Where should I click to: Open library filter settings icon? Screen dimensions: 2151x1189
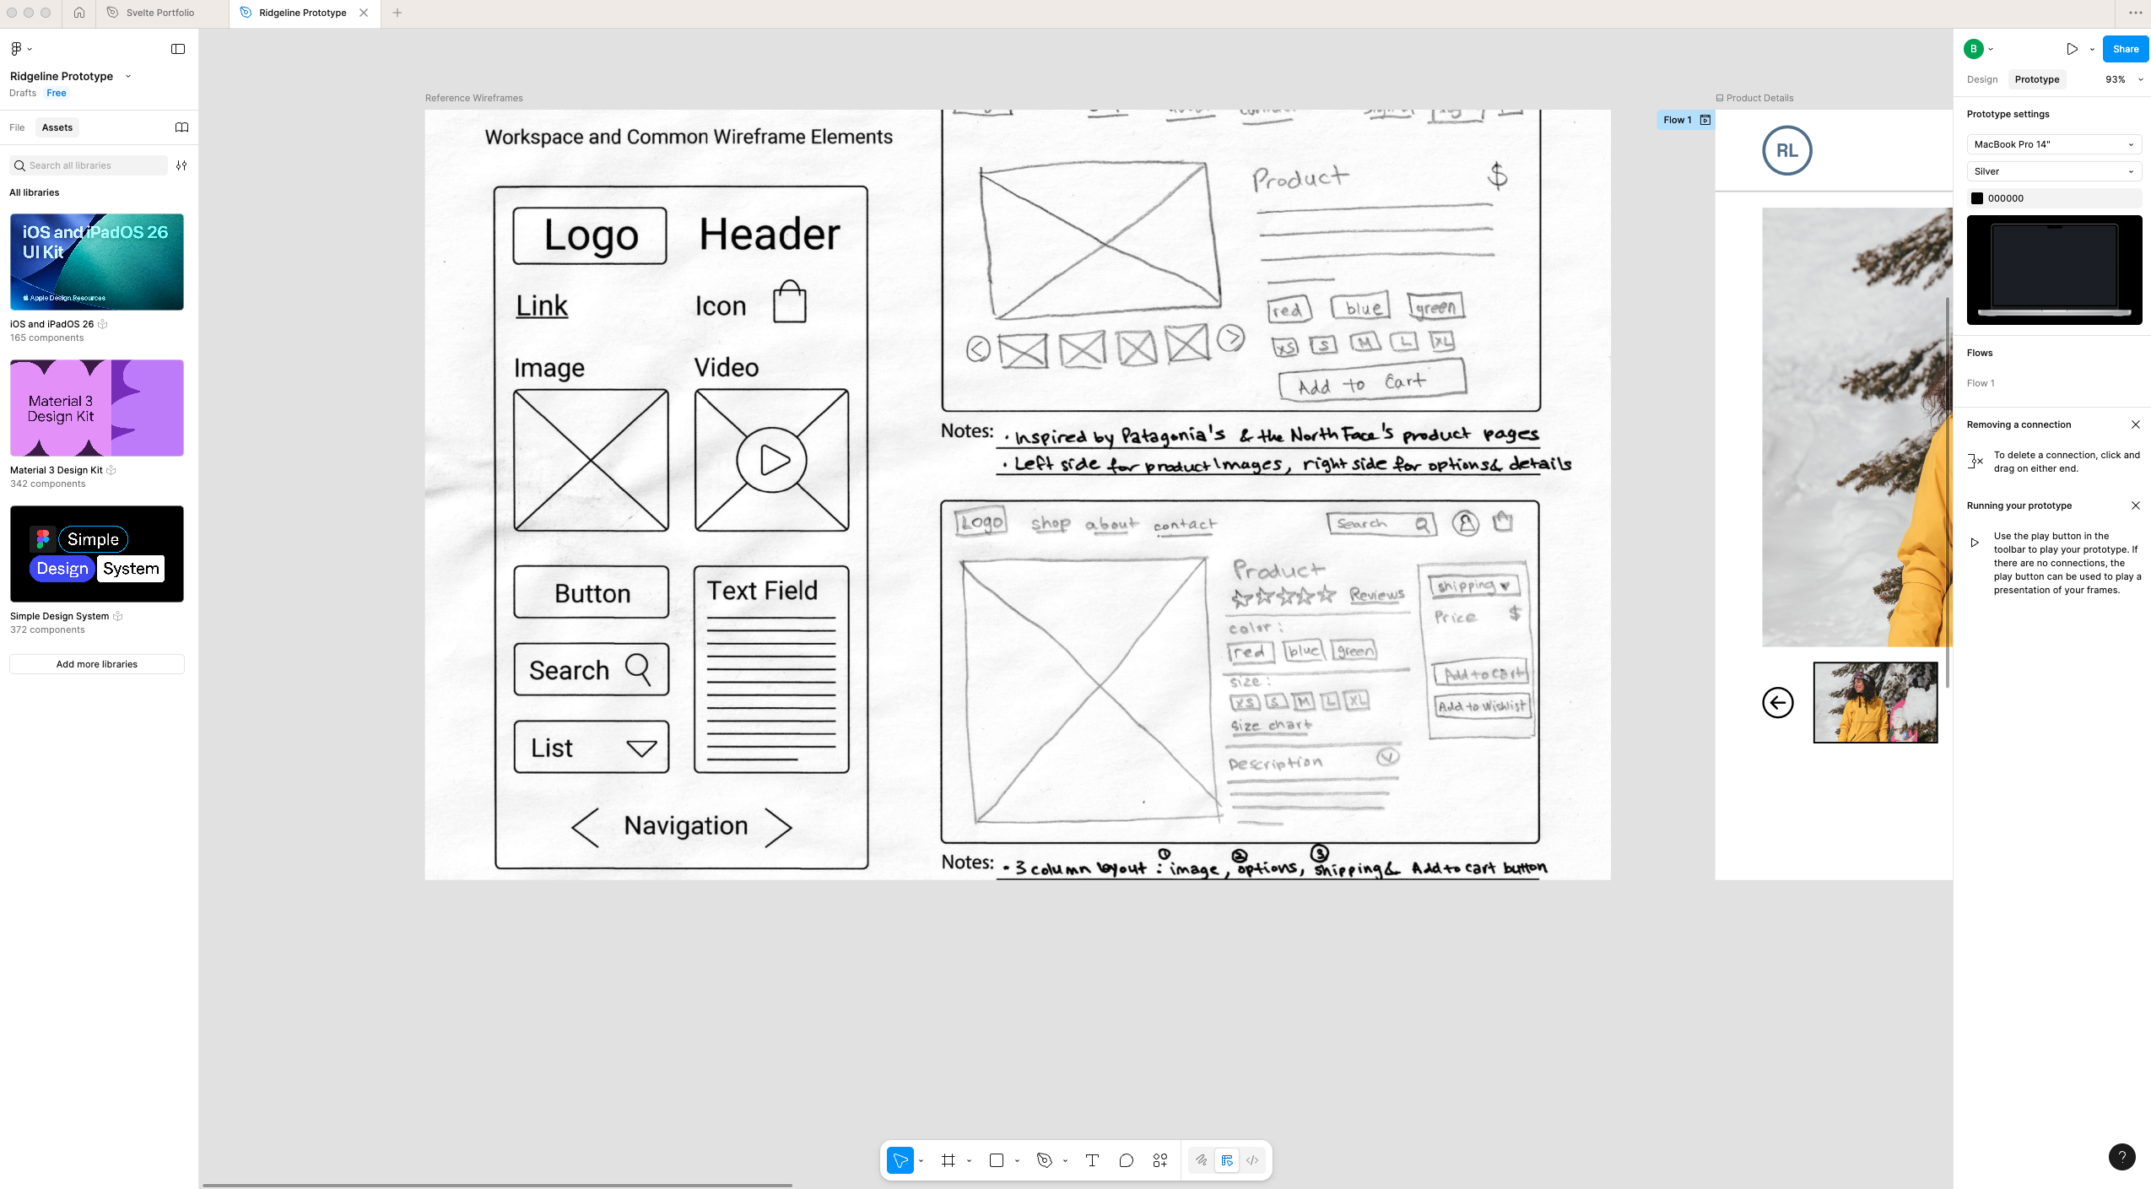pyautogui.click(x=181, y=165)
